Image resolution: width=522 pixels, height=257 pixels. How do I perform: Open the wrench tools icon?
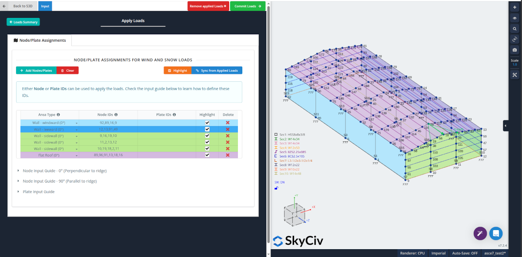515,75
